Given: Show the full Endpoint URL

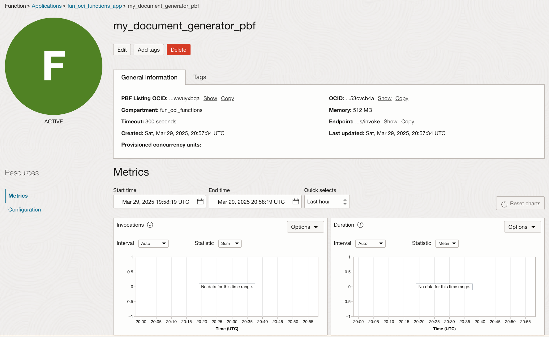Looking at the screenshot, I should (390, 122).
